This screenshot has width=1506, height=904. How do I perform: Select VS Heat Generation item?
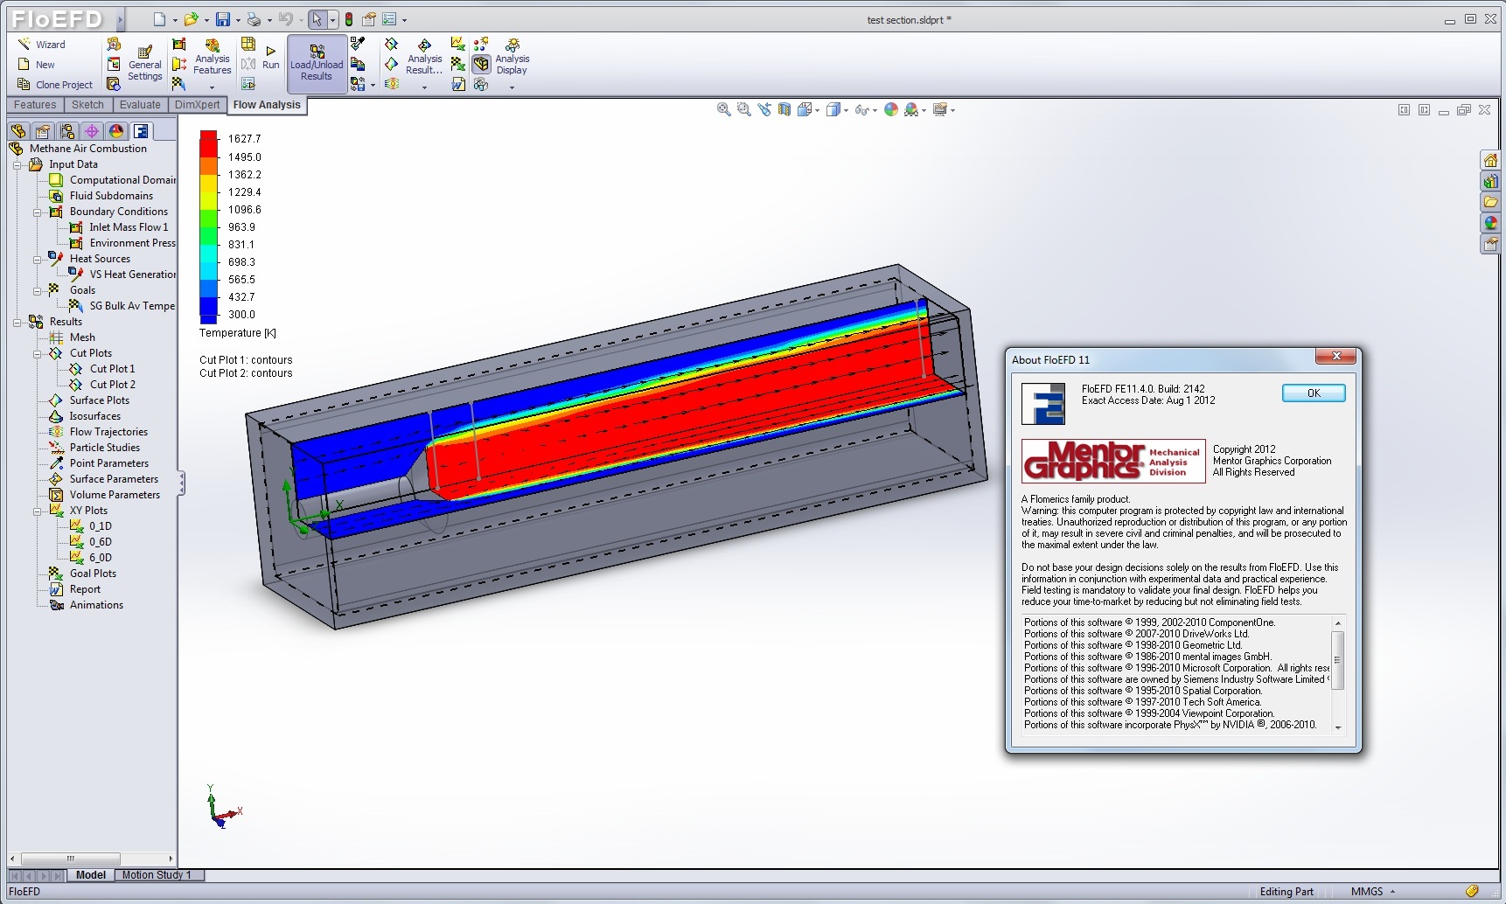[122, 275]
